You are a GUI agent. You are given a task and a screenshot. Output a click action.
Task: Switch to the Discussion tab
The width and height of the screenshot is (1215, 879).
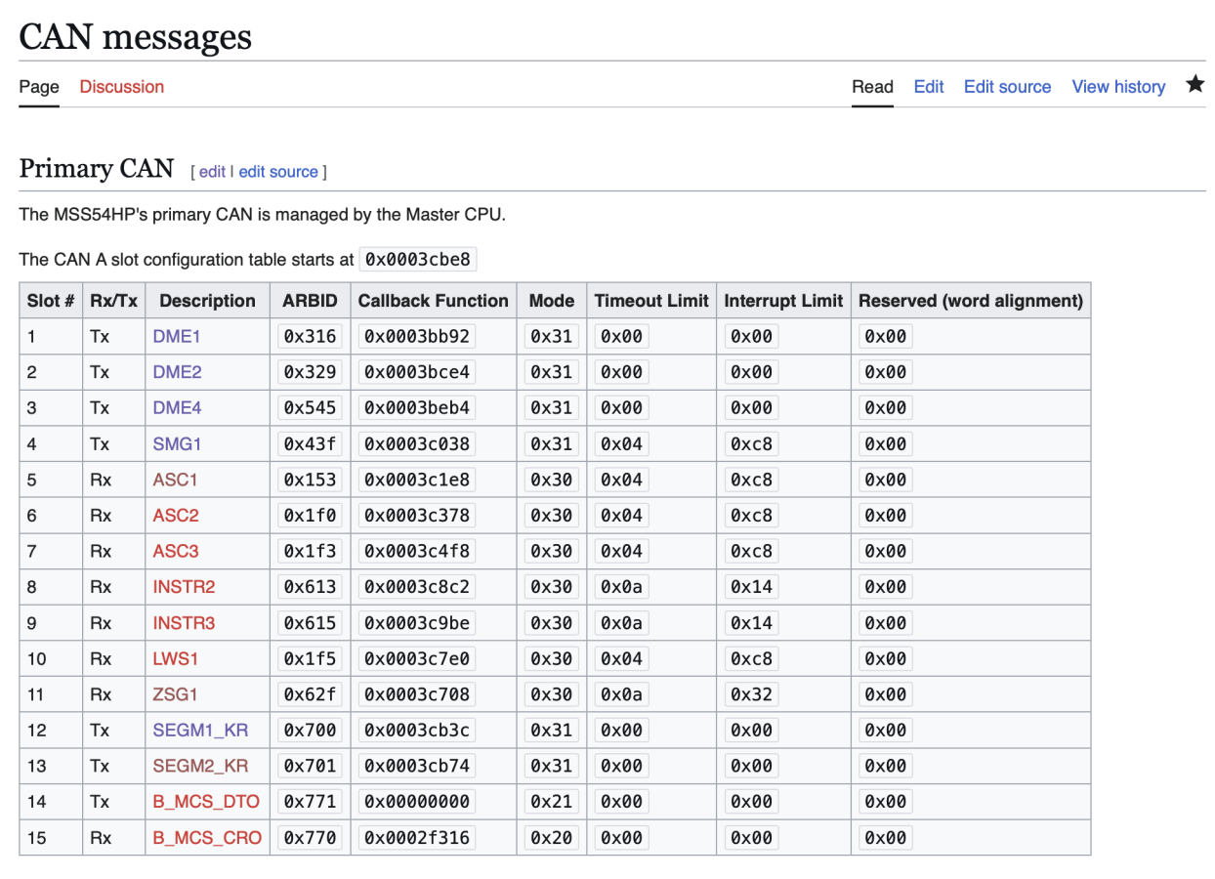(x=121, y=86)
